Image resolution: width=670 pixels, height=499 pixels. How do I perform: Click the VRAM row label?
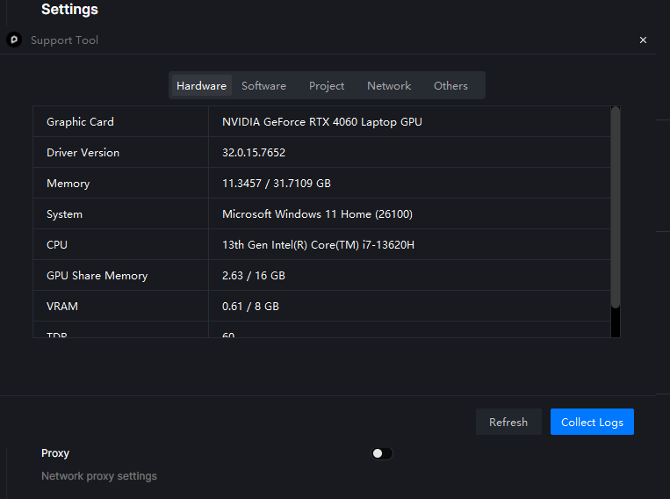(x=62, y=307)
